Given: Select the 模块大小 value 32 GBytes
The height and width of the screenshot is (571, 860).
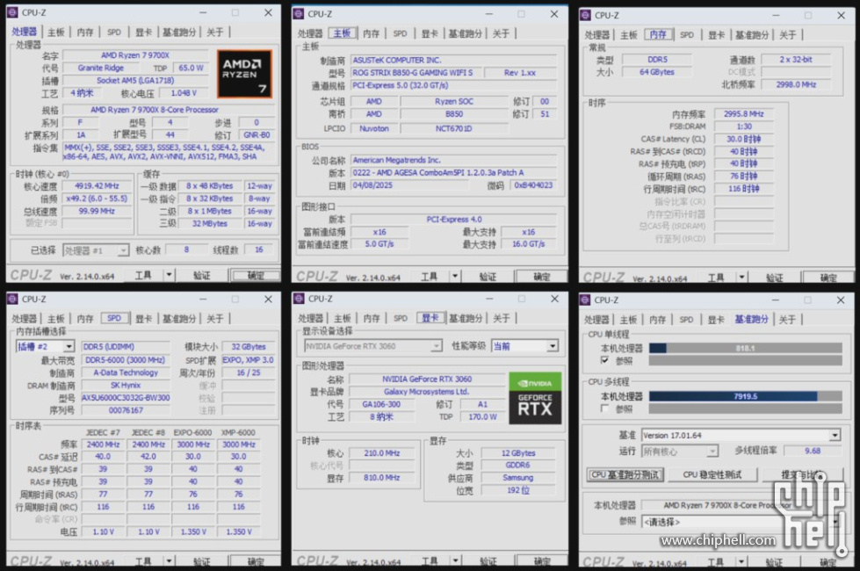Looking at the screenshot, I should (249, 347).
